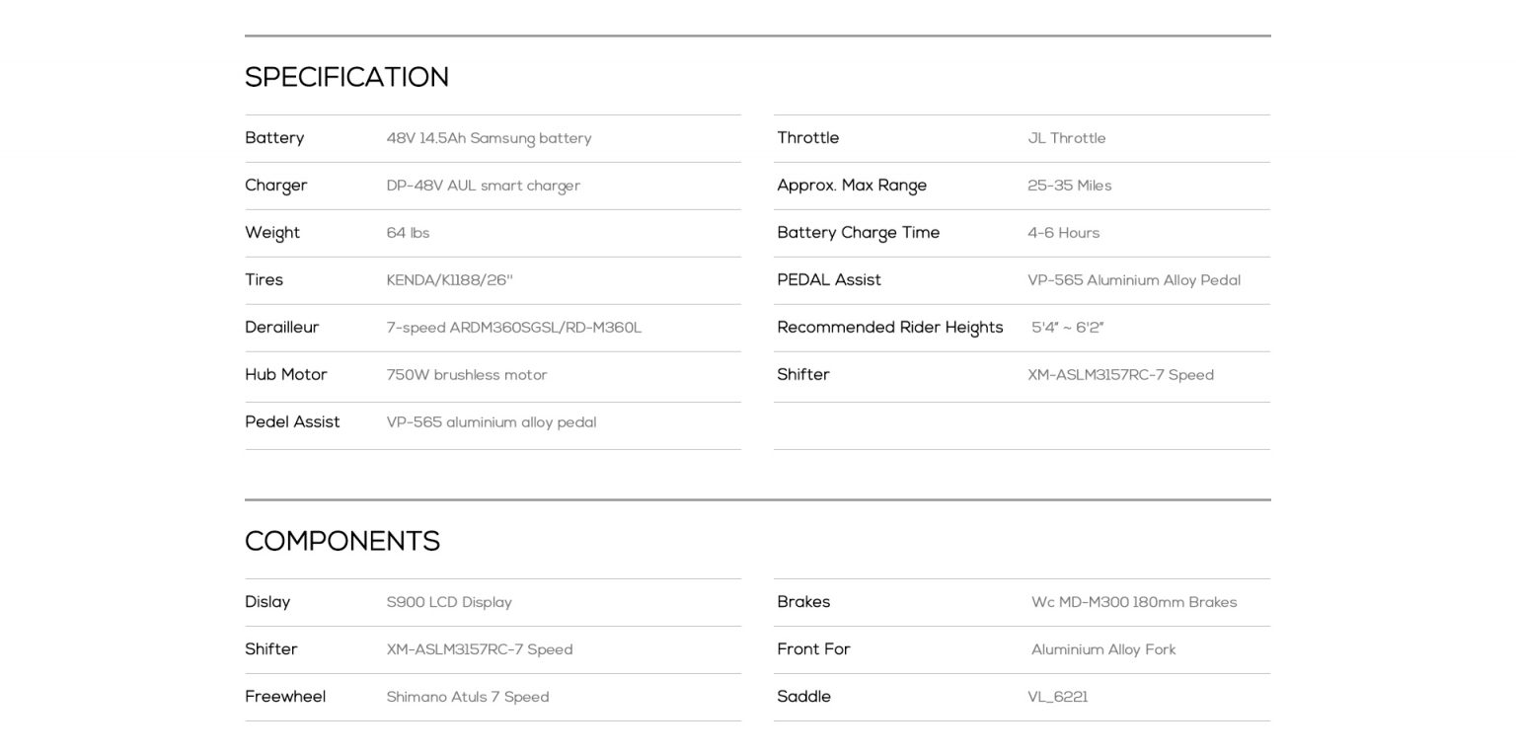
Task: Click the JL Throttle value
Action: pyautogui.click(x=1066, y=139)
